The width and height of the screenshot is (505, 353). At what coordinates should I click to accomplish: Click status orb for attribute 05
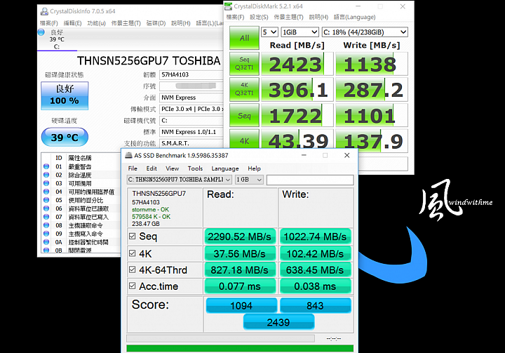click(x=46, y=200)
